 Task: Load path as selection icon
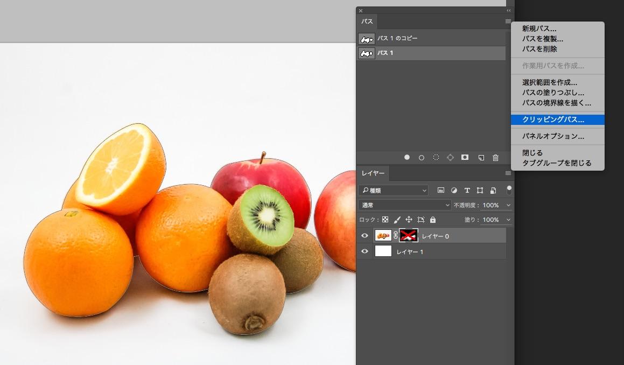[x=436, y=157]
